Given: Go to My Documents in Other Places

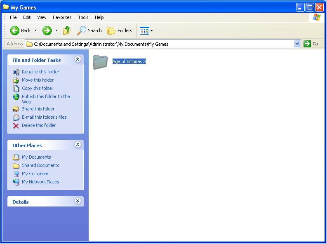Looking at the screenshot, I should pos(36,157).
